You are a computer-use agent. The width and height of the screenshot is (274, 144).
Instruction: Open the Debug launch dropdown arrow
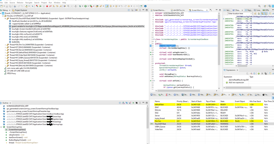[83, 6]
